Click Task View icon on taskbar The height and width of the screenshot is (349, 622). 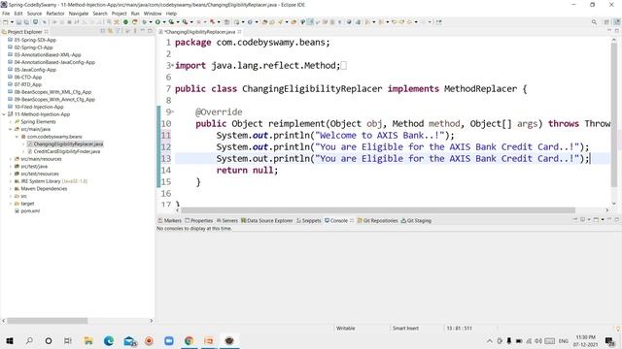(68, 340)
